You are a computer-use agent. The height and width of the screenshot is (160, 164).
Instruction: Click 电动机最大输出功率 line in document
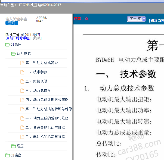(124, 110)
